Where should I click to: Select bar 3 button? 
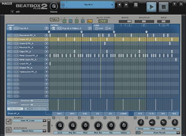tap(77, 21)
